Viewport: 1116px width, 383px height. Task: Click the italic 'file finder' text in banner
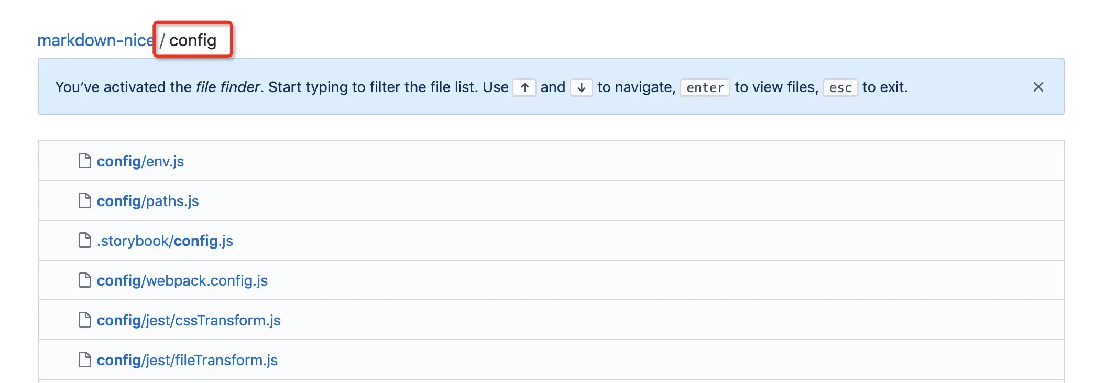(x=228, y=87)
